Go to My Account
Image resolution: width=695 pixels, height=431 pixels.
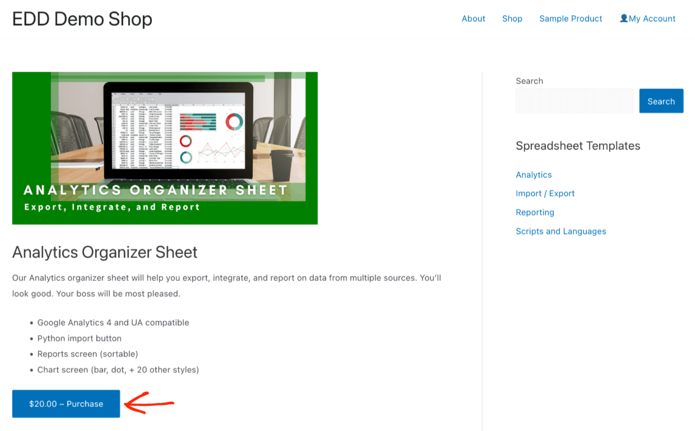click(x=652, y=18)
